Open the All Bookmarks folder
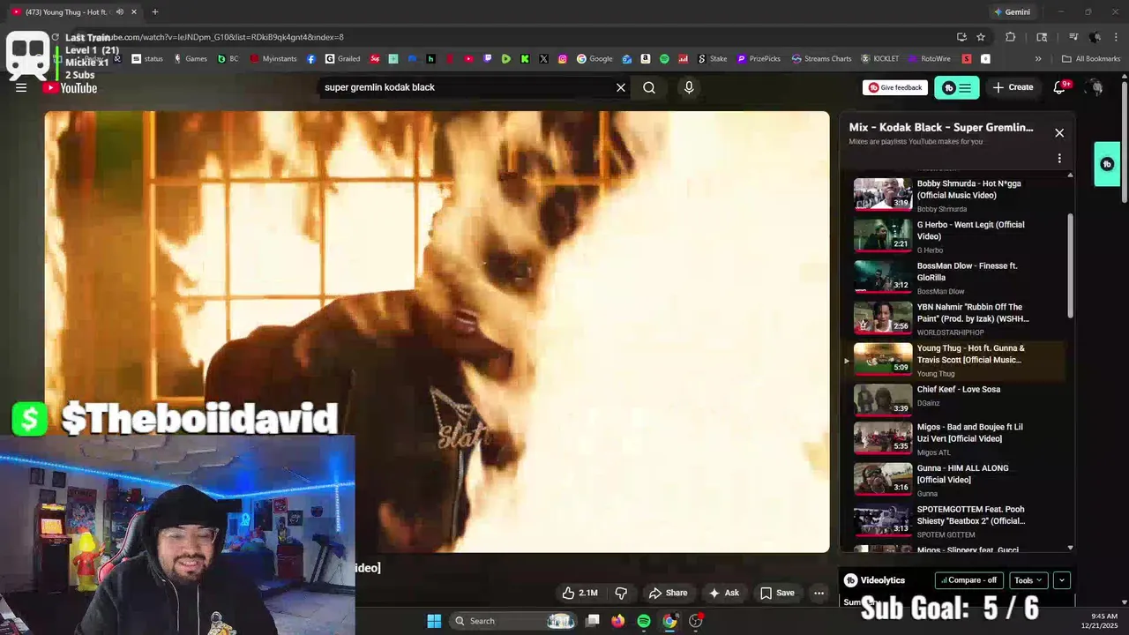The height and width of the screenshot is (635, 1129). [1091, 59]
